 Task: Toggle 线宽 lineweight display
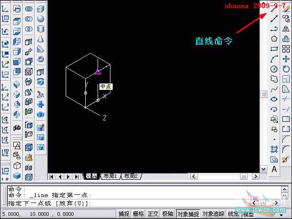pos(233,214)
